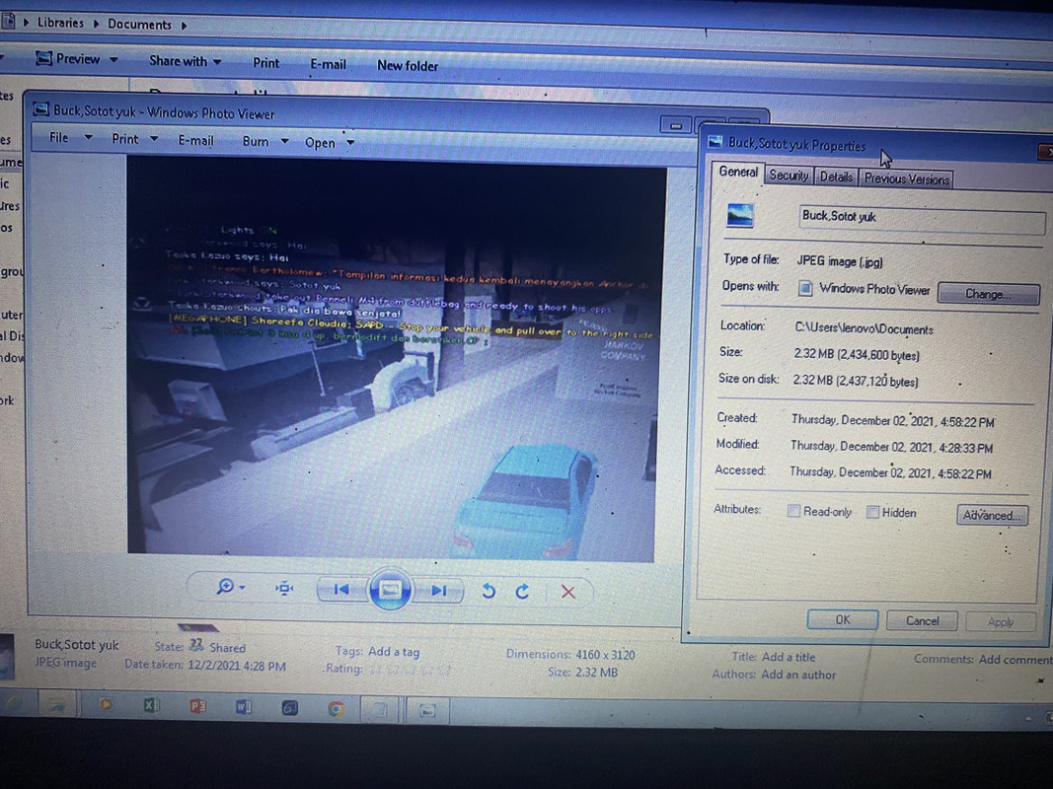The width and height of the screenshot is (1053, 789).
Task: Open Word from the taskbar
Action: 243,706
